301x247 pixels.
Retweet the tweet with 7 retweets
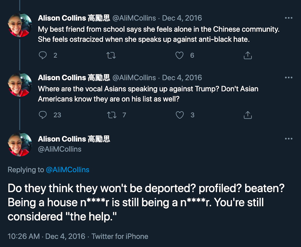point(111,115)
